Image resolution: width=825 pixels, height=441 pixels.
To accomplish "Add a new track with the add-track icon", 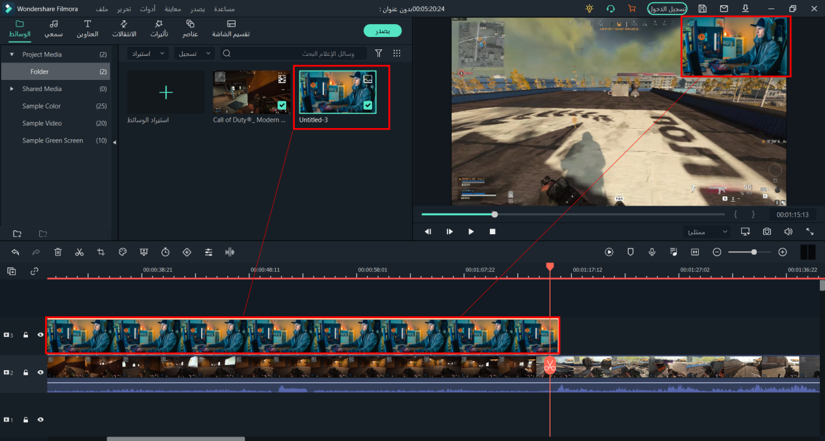I will click(x=12, y=271).
